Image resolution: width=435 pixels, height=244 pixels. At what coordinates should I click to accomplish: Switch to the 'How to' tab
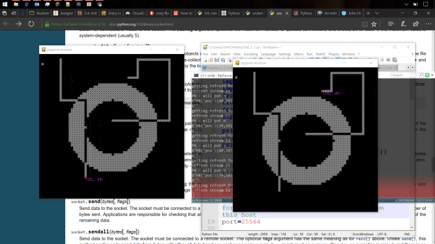(183, 13)
